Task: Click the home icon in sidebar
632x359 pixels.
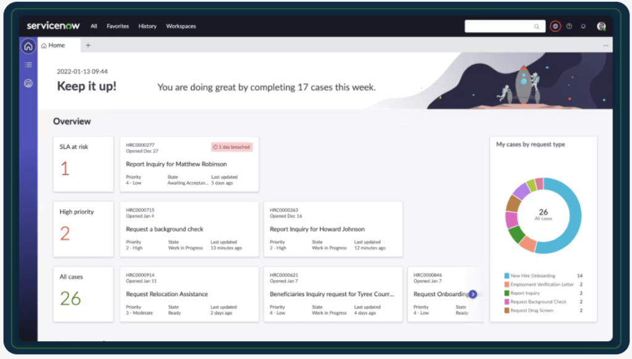Action: (x=28, y=46)
